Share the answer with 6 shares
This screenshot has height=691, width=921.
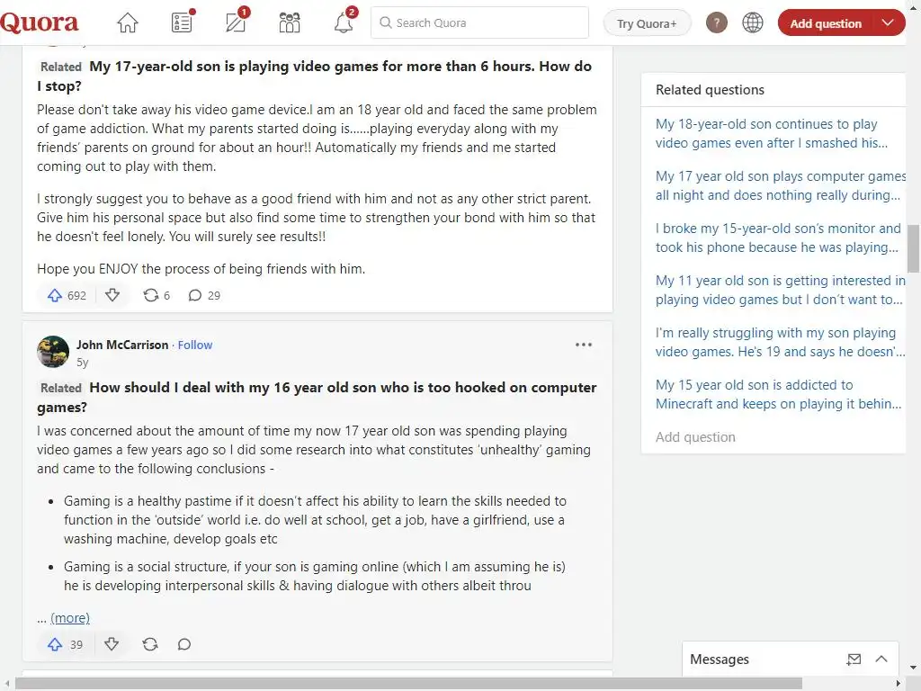[156, 295]
